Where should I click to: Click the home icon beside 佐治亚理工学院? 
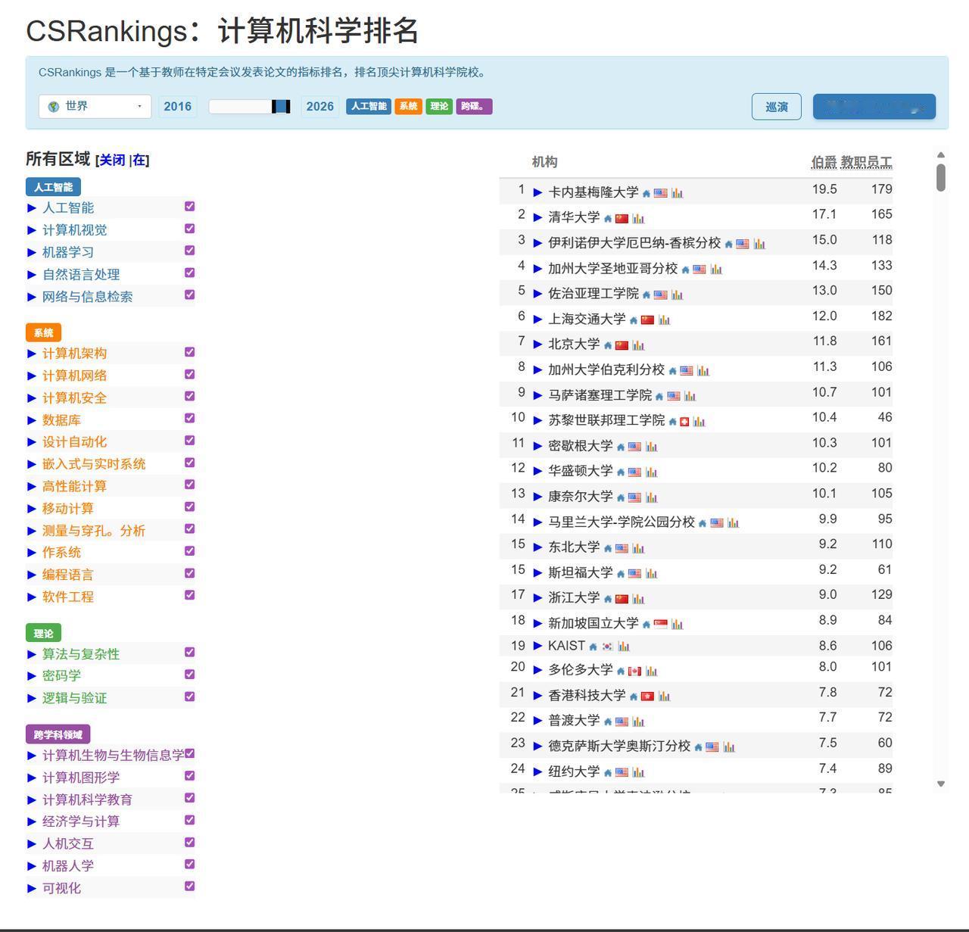647,295
